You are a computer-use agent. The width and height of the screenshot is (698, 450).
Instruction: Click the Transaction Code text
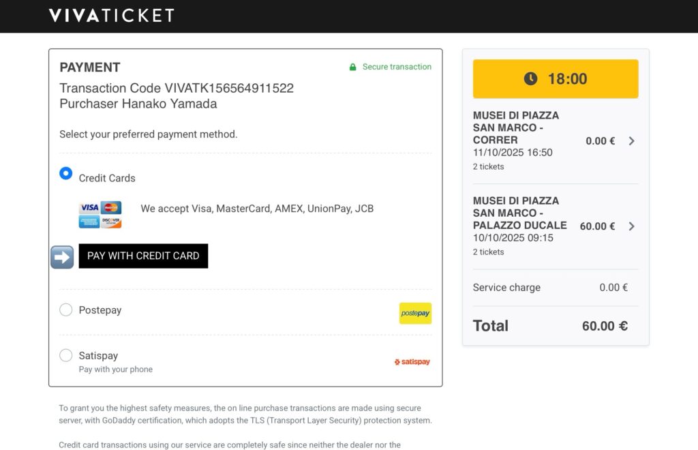tap(177, 89)
